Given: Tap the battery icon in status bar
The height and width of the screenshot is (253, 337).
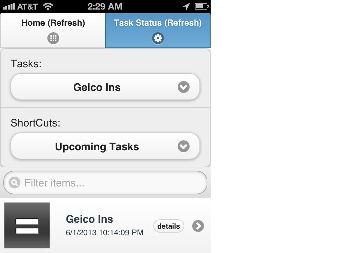Looking at the screenshot, I should (x=201, y=6).
